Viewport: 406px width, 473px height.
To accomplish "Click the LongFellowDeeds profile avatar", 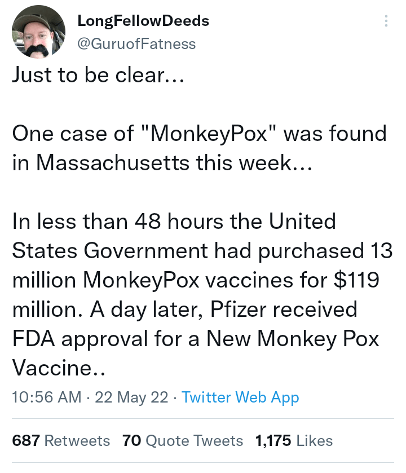I will tap(35, 32).
